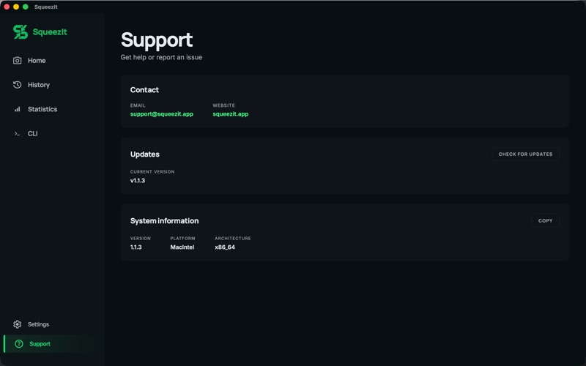This screenshot has width=586, height=366.
Task: Click the Check for Updates button
Action: tap(525, 154)
